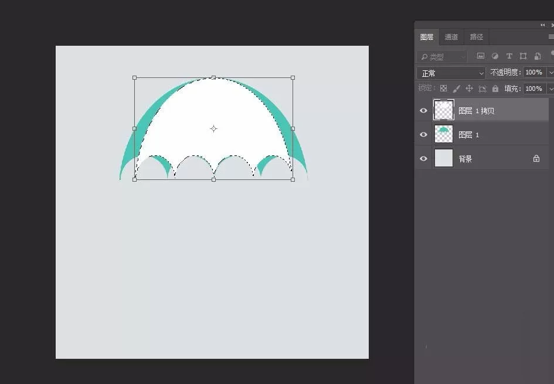Filter layers by adjustment layer icon

[495, 56]
